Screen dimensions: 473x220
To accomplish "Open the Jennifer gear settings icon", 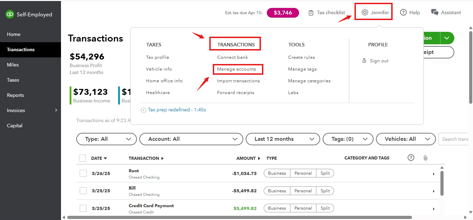I will pos(365,12).
